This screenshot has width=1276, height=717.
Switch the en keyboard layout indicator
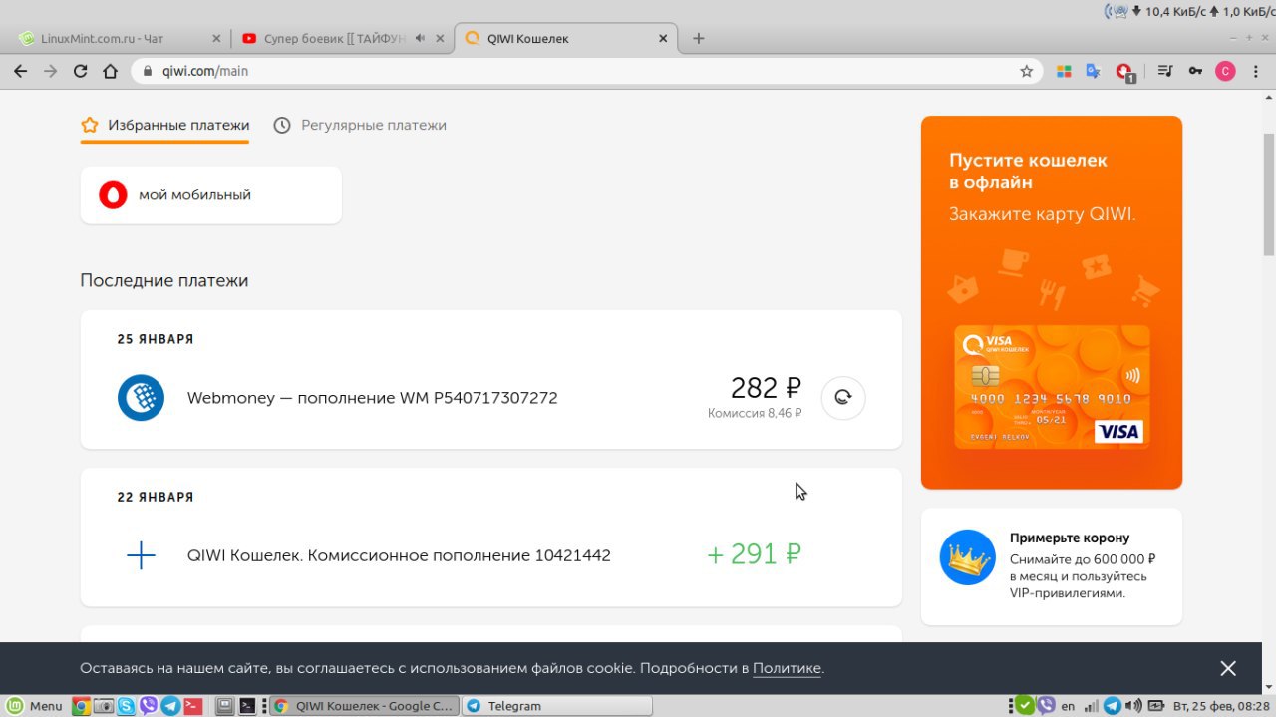pos(1068,706)
